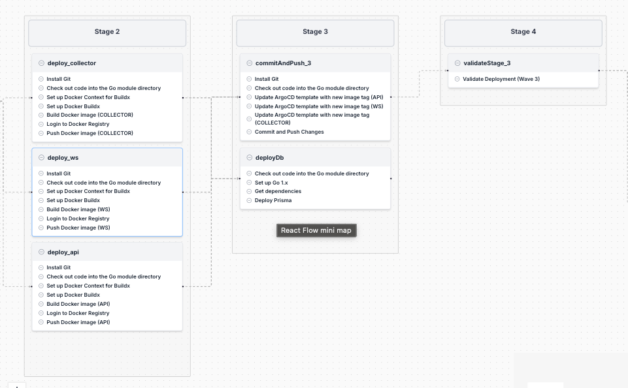This screenshot has width=628, height=388.
Task: Open the Build Docker image (COLLECTOR) step
Action: pos(90,115)
